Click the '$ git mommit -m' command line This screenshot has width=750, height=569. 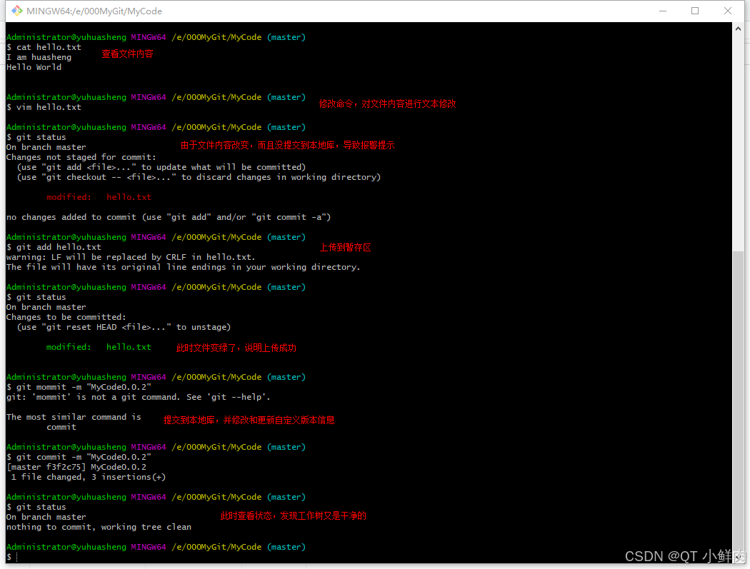(x=79, y=387)
